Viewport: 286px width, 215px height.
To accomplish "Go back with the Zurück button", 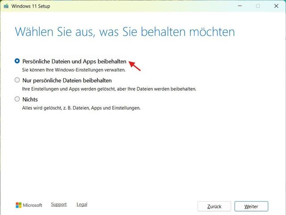I will (214, 207).
